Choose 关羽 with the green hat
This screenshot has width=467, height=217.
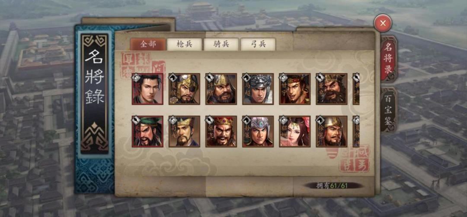point(147,132)
